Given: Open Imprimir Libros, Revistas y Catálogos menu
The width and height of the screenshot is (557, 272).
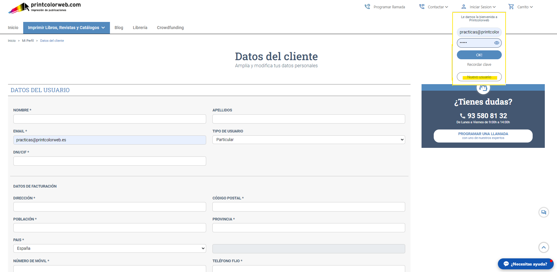Looking at the screenshot, I should (67, 28).
